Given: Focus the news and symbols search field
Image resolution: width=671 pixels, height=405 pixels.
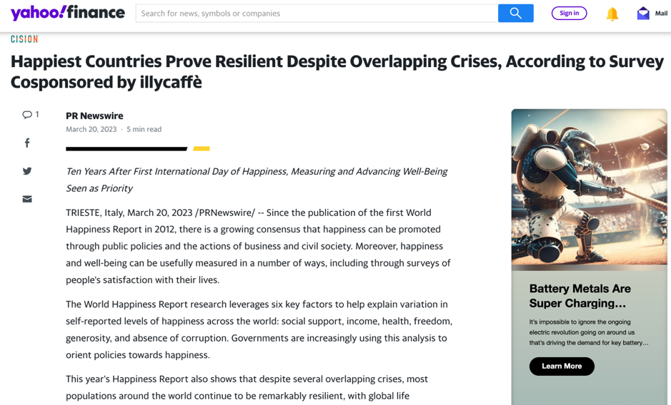Looking at the screenshot, I should click(317, 14).
